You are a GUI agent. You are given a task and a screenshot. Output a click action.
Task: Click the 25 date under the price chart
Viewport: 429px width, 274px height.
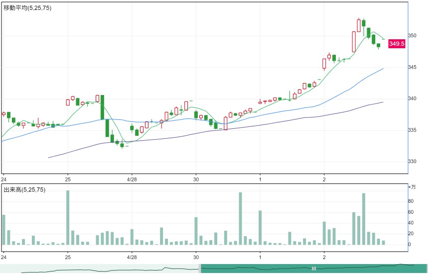coord(68,180)
